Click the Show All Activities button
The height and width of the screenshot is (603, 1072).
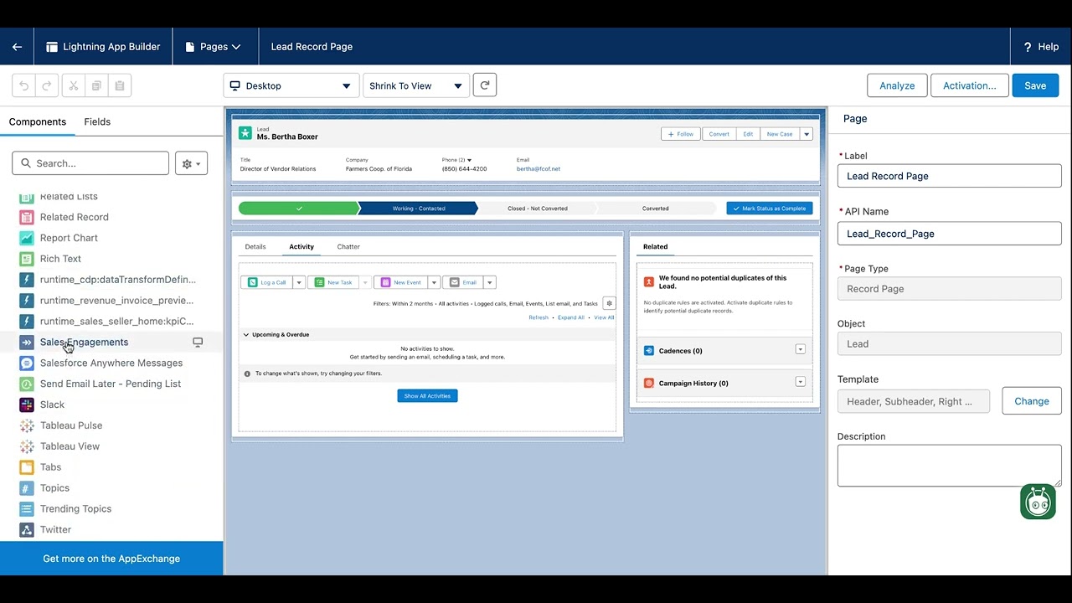pyautogui.click(x=427, y=396)
